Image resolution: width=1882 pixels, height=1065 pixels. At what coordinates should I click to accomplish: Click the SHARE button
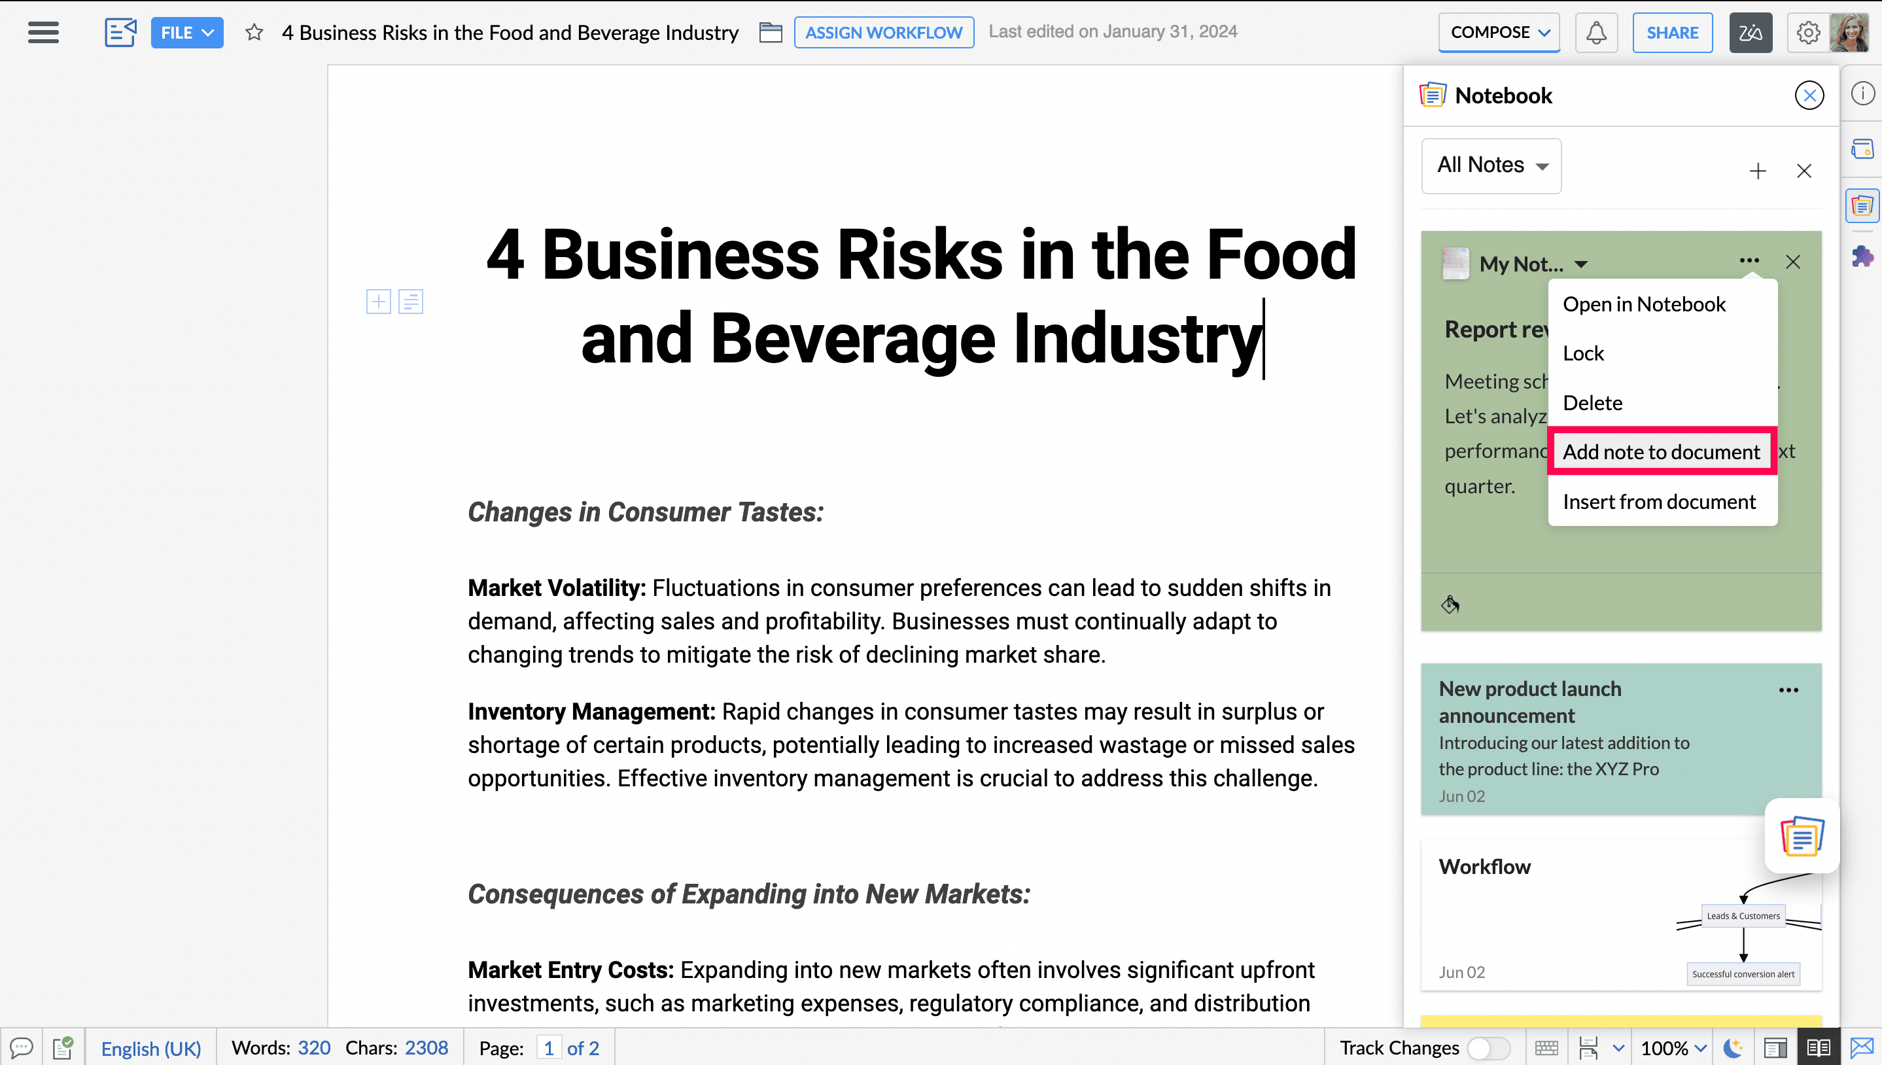(1672, 33)
